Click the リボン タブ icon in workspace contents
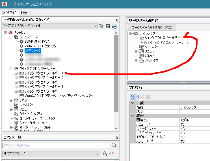This screenshot has width=210, height=161. (141, 60)
